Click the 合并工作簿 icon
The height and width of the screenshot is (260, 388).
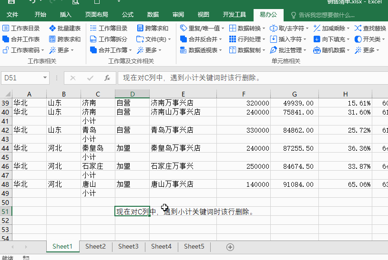tap(93, 50)
